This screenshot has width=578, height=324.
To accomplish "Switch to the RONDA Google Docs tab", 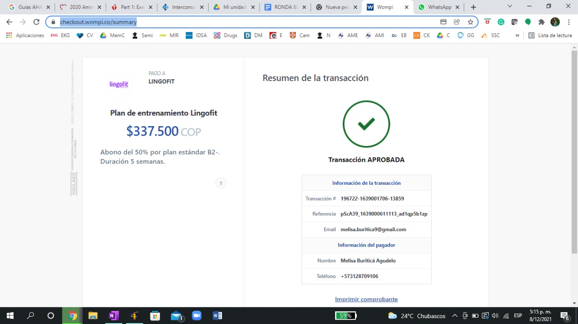I will tap(287, 7).
